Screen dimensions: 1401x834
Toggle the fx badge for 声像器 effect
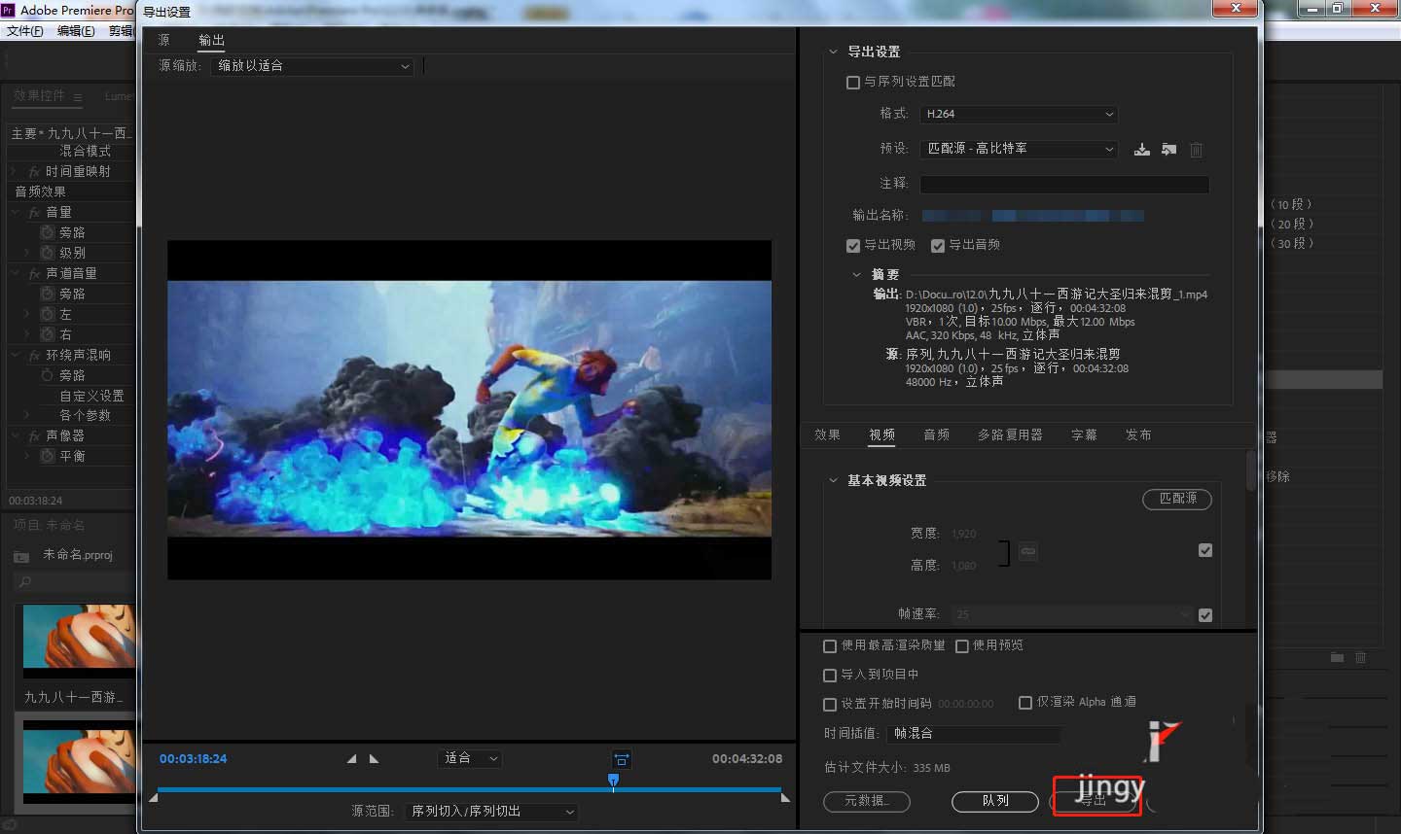point(34,435)
